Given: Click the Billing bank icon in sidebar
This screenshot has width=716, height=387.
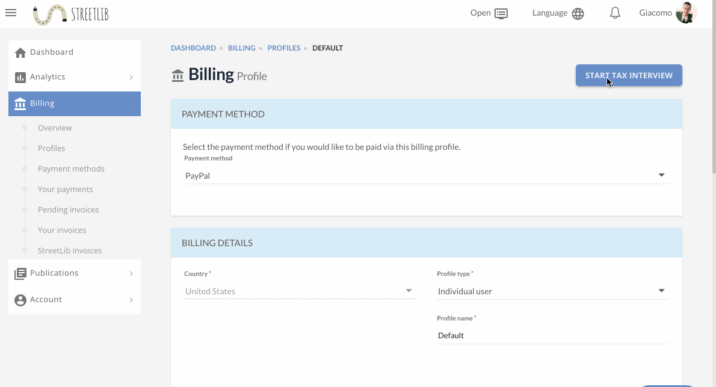Looking at the screenshot, I should tap(20, 104).
